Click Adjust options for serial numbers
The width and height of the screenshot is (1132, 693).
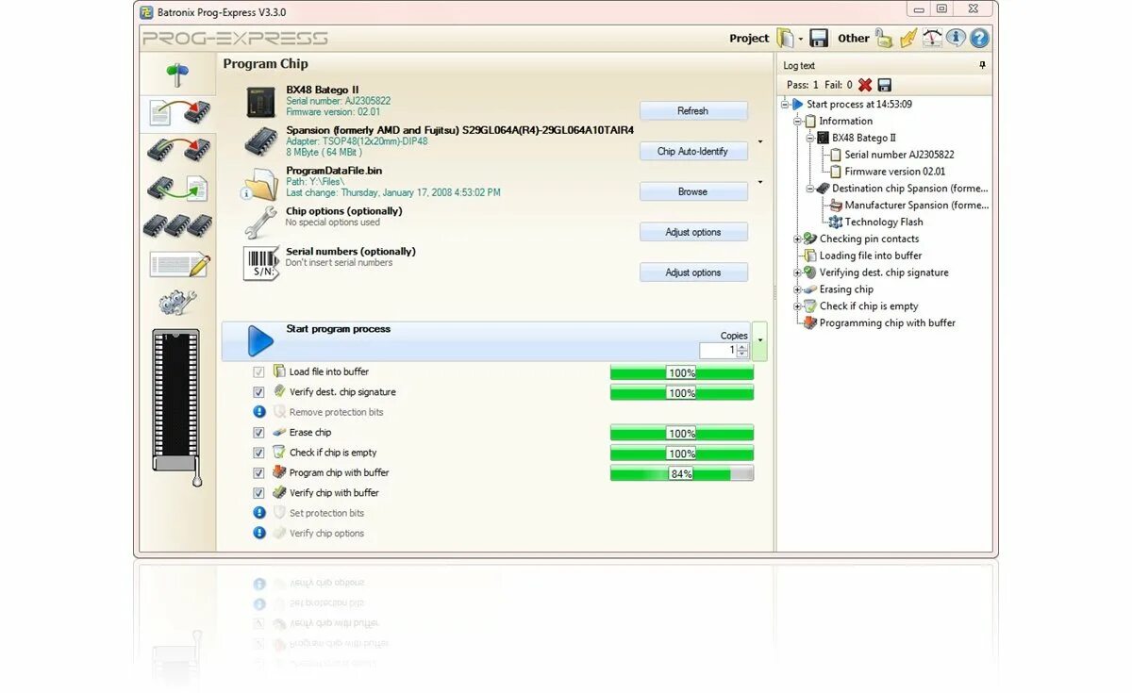(693, 273)
